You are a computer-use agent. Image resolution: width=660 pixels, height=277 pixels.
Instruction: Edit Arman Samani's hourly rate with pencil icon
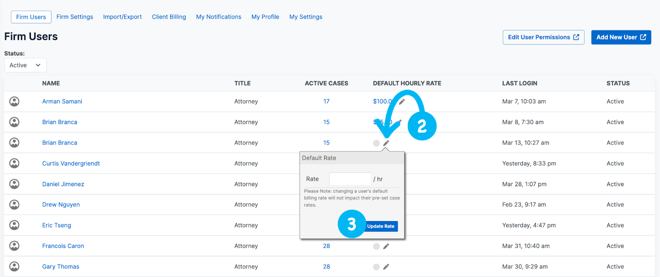[402, 102]
